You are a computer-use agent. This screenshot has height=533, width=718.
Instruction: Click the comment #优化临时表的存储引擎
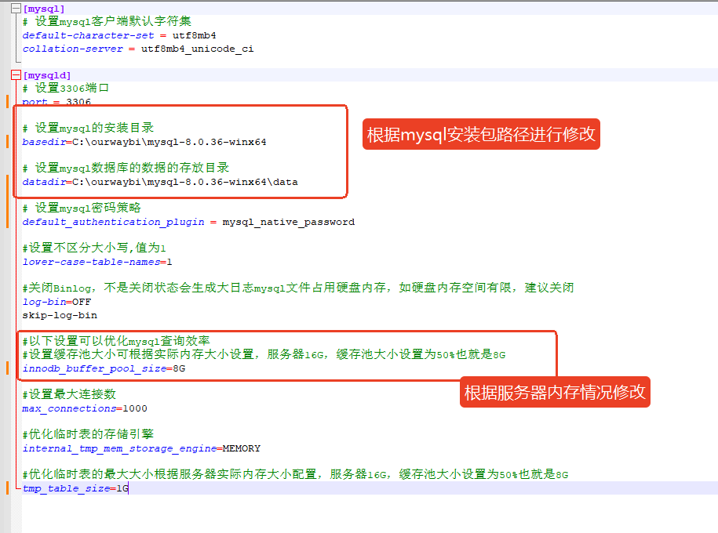click(88, 434)
